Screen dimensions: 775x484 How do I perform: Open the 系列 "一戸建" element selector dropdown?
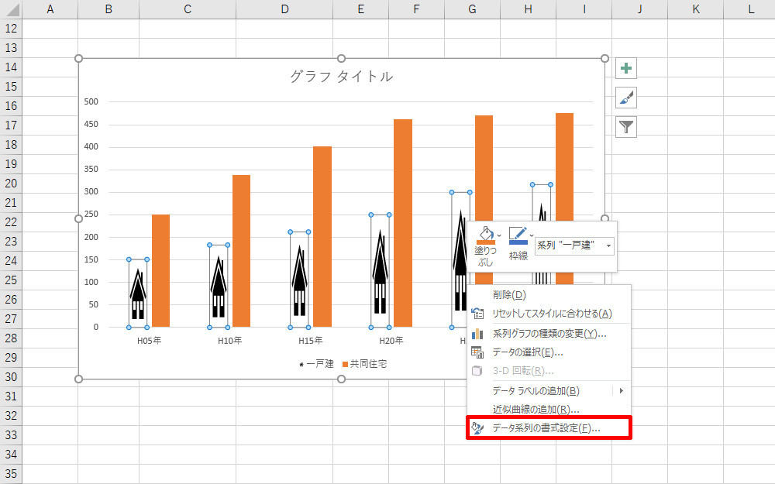click(x=575, y=245)
